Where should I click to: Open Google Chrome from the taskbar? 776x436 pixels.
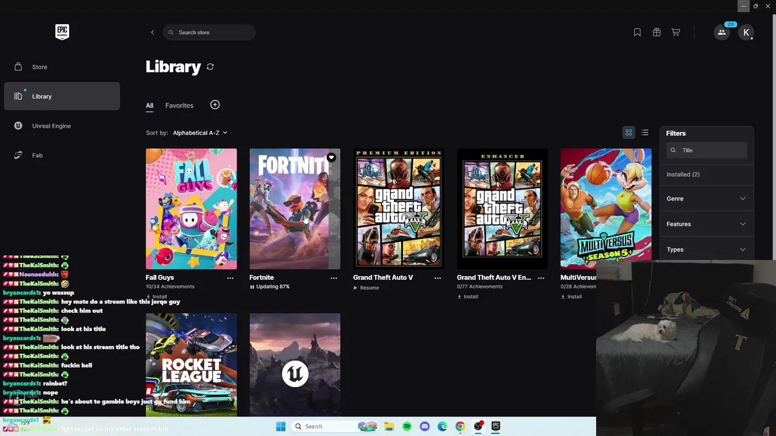(460, 426)
